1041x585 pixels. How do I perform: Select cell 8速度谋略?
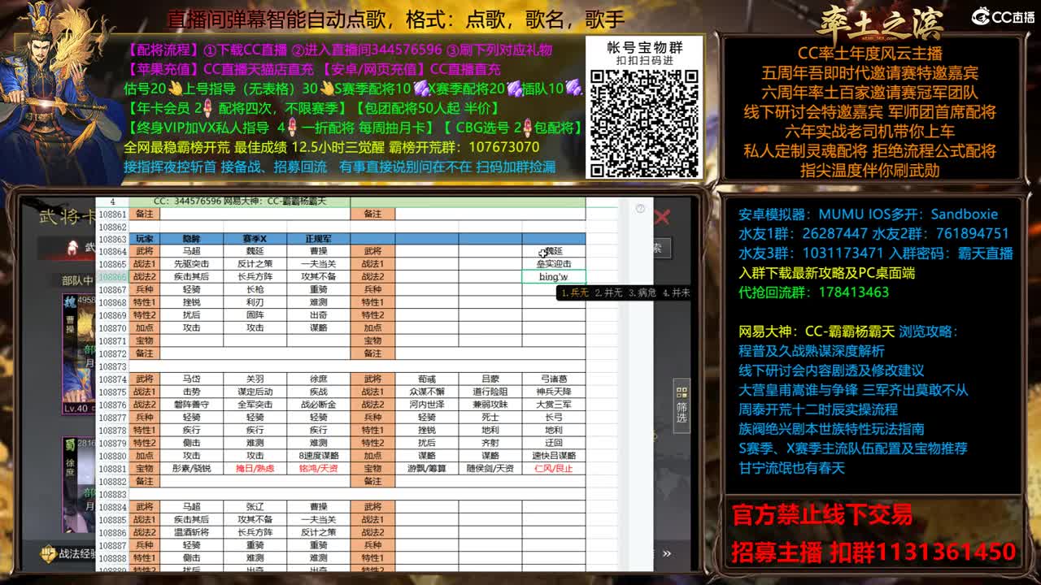tap(318, 456)
